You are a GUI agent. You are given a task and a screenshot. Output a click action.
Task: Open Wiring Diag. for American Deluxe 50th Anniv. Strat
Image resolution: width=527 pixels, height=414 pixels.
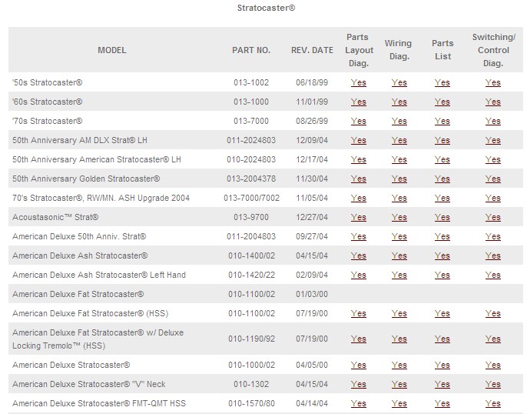(x=399, y=236)
